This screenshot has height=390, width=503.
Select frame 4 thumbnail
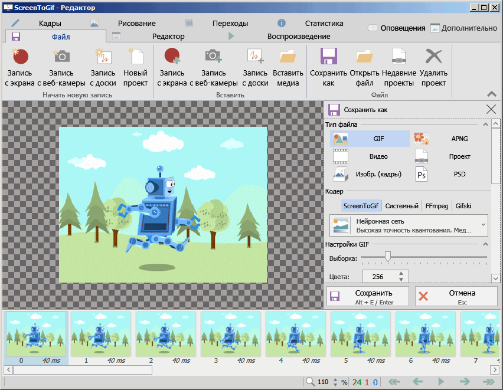tap(295, 334)
